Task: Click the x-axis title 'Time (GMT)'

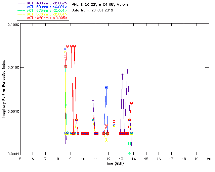Action: tap(114, 164)
